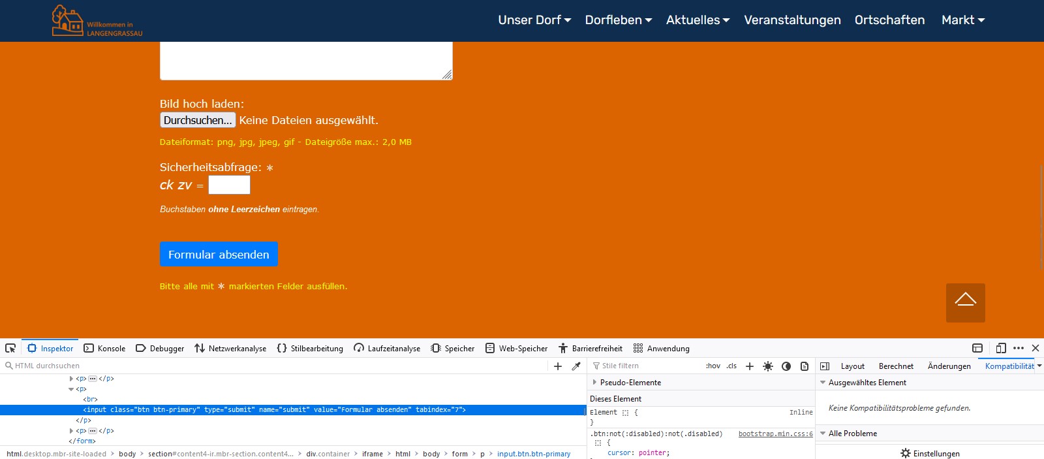This screenshot has height=459, width=1044.
Task: Activate the element picker tool
Action: (x=10, y=348)
